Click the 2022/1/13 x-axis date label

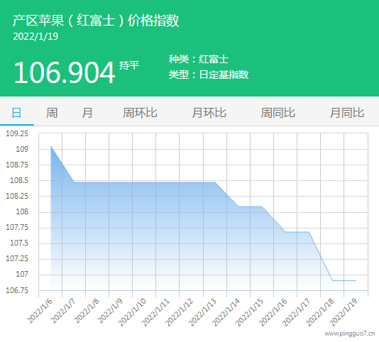tap(202, 312)
